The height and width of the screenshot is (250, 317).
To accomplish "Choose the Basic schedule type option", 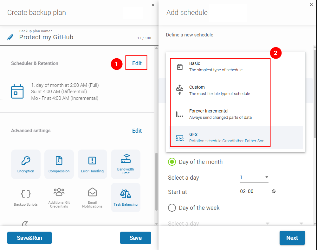I will [x=236, y=67].
